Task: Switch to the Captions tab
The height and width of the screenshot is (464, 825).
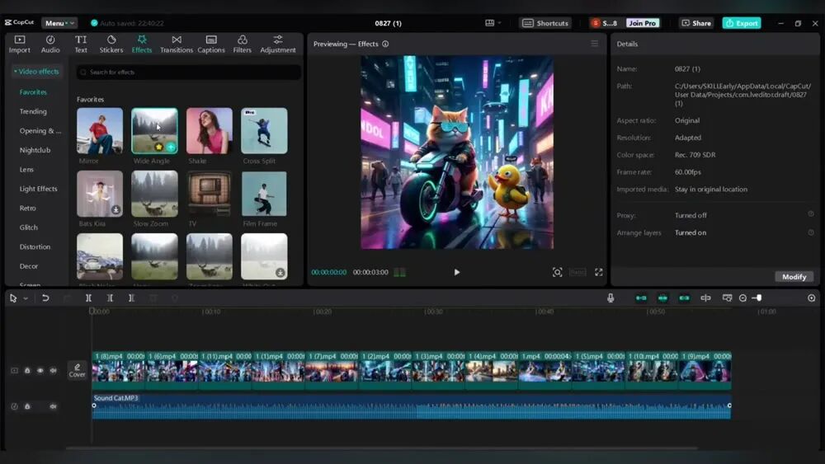Action: [211, 44]
